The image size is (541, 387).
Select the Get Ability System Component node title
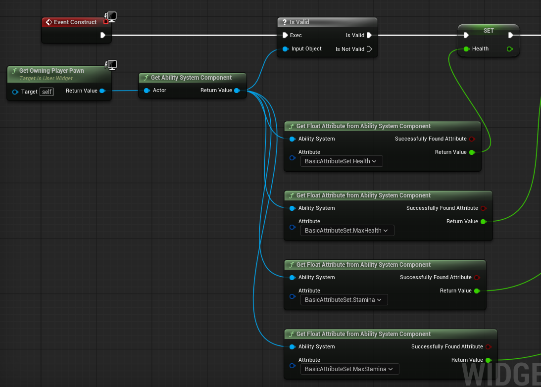point(191,78)
